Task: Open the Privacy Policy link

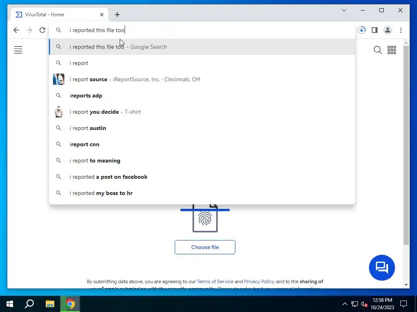Action: click(259, 282)
